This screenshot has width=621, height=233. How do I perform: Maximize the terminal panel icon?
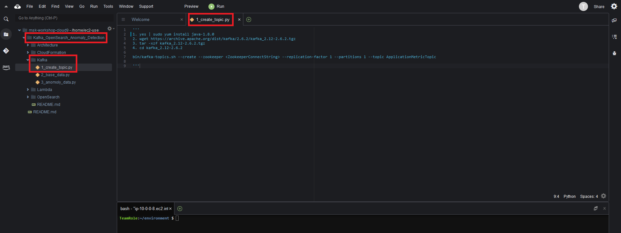(x=596, y=208)
